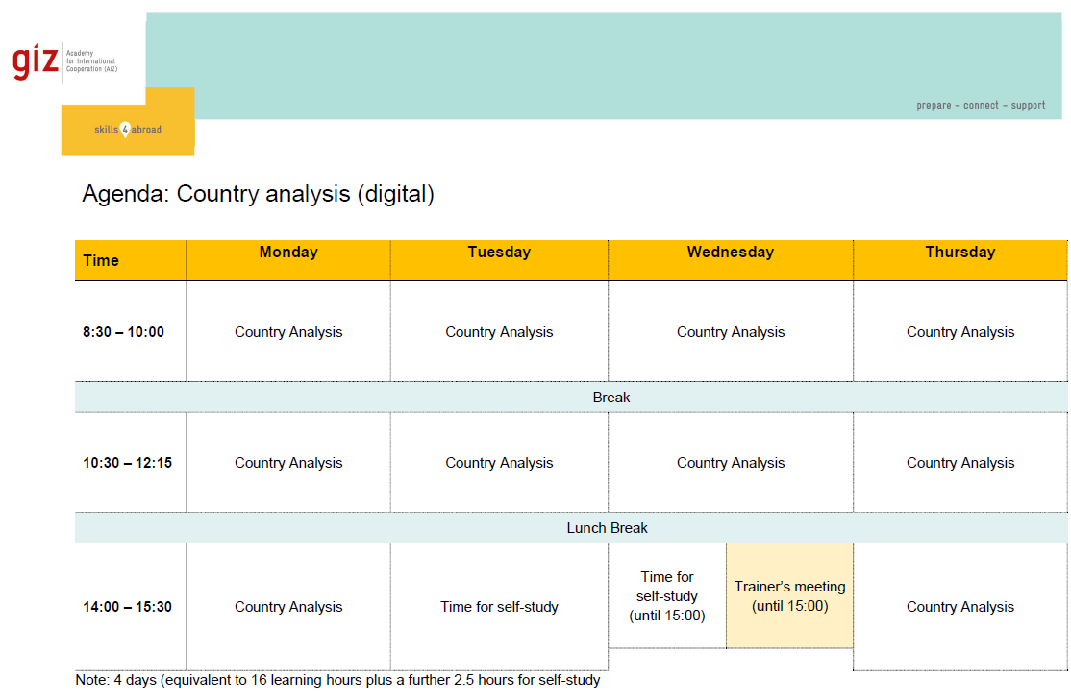Select the Tuesday column header

point(499,253)
